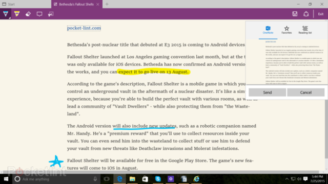Show hidden system tray icons
This screenshot has width=328, height=184.
(x=287, y=179)
